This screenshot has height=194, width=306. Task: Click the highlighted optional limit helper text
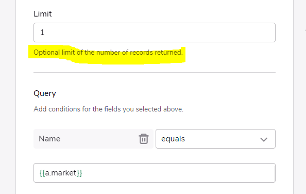pos(108,53)
